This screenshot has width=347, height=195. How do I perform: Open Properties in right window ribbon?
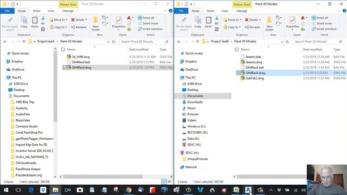tap(292, 23)
